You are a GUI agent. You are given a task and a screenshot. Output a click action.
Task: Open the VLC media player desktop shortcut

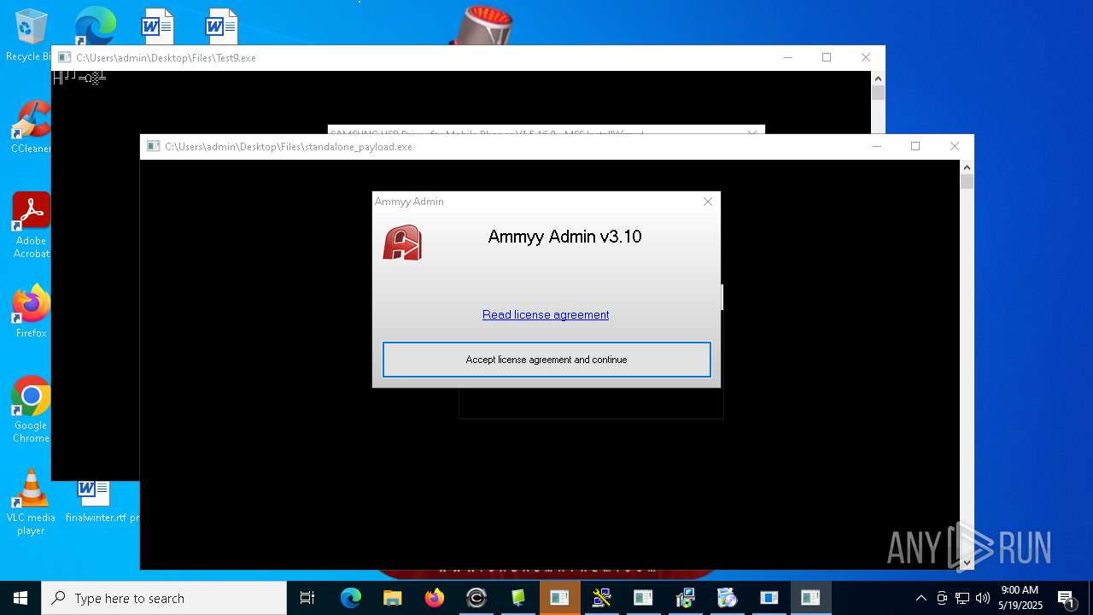[x=31, y=502]
